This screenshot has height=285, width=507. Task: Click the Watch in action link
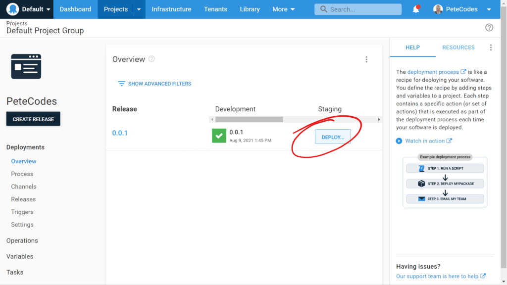click(425, 141)
